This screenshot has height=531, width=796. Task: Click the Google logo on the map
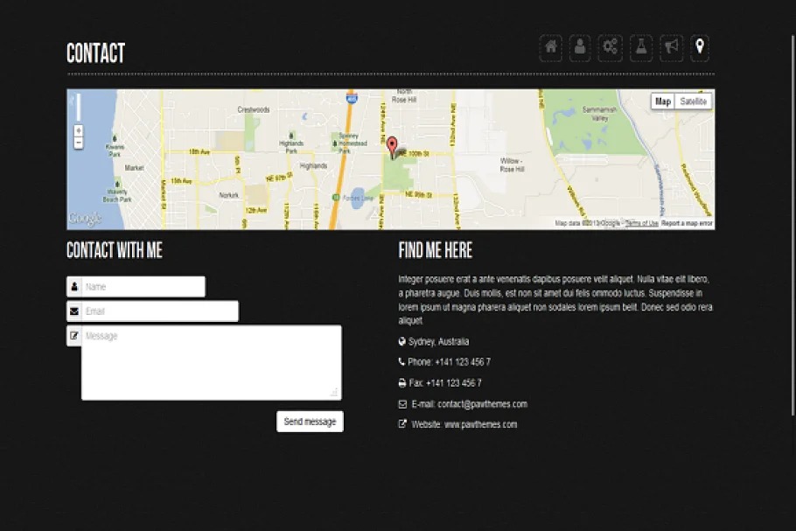(x=85, y=219)
